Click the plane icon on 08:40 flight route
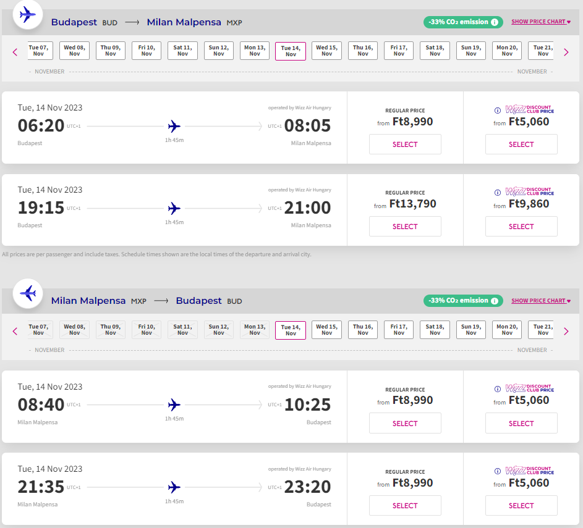583x528 pixels. [x=174, y=404]
